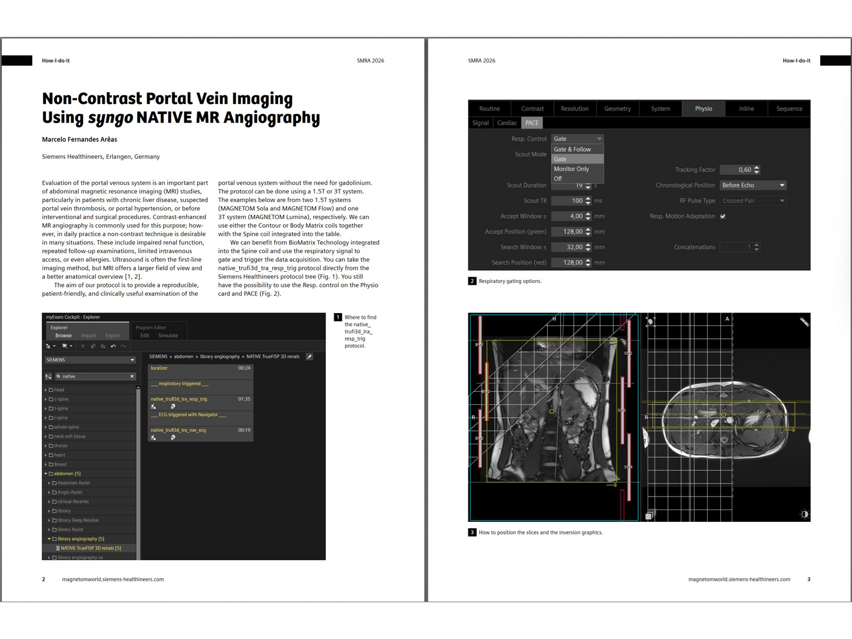The image size is (852, 639).
Task: Select the Inline tab
Action: (747, 109)
